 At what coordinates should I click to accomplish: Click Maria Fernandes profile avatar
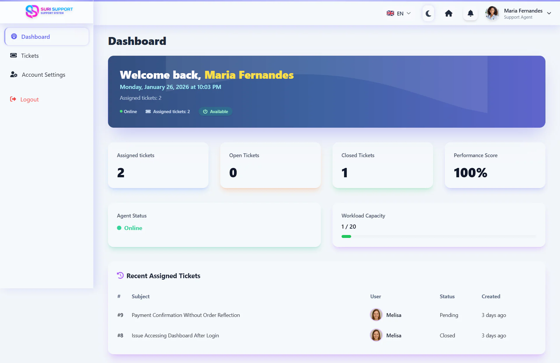(492, 13)
